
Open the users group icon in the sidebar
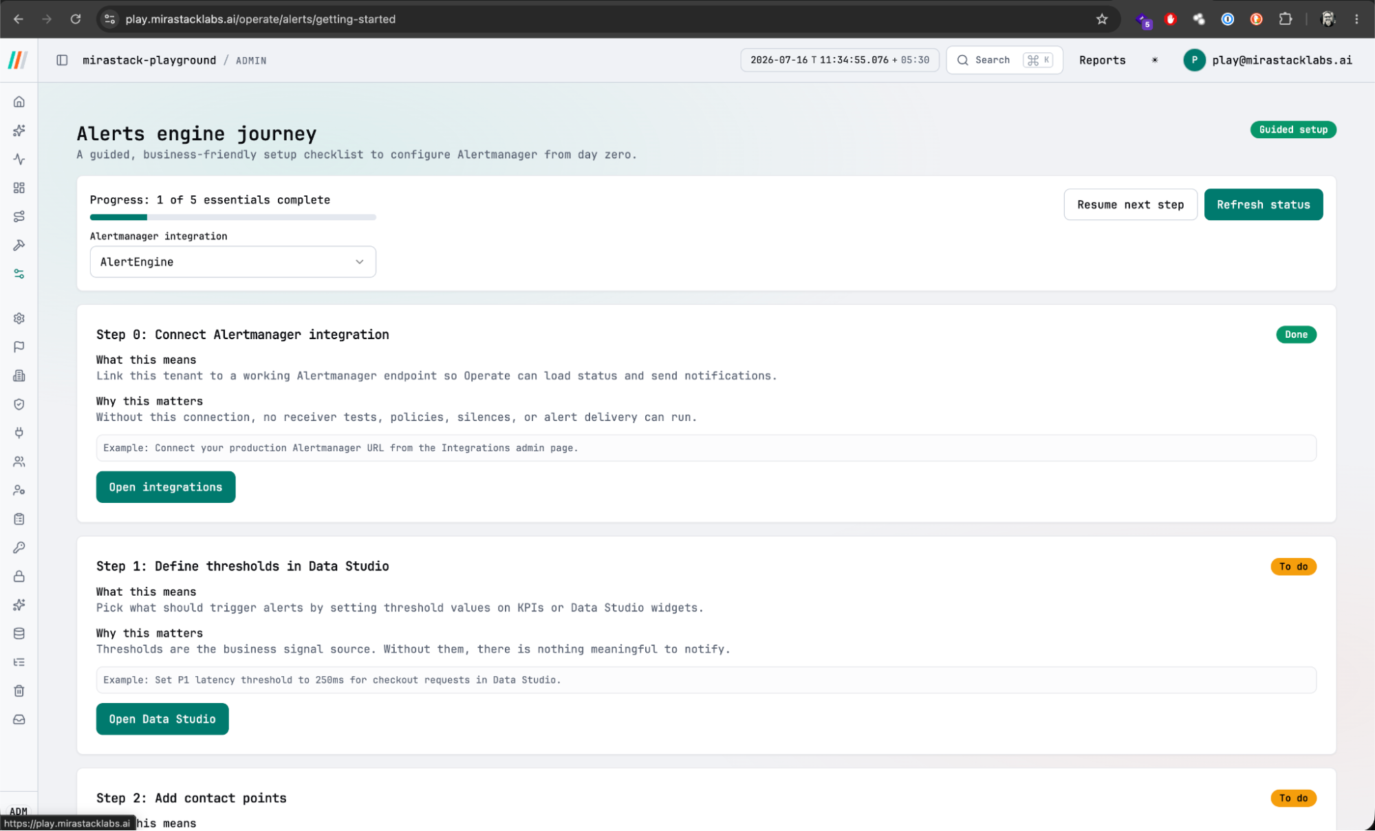19,462
